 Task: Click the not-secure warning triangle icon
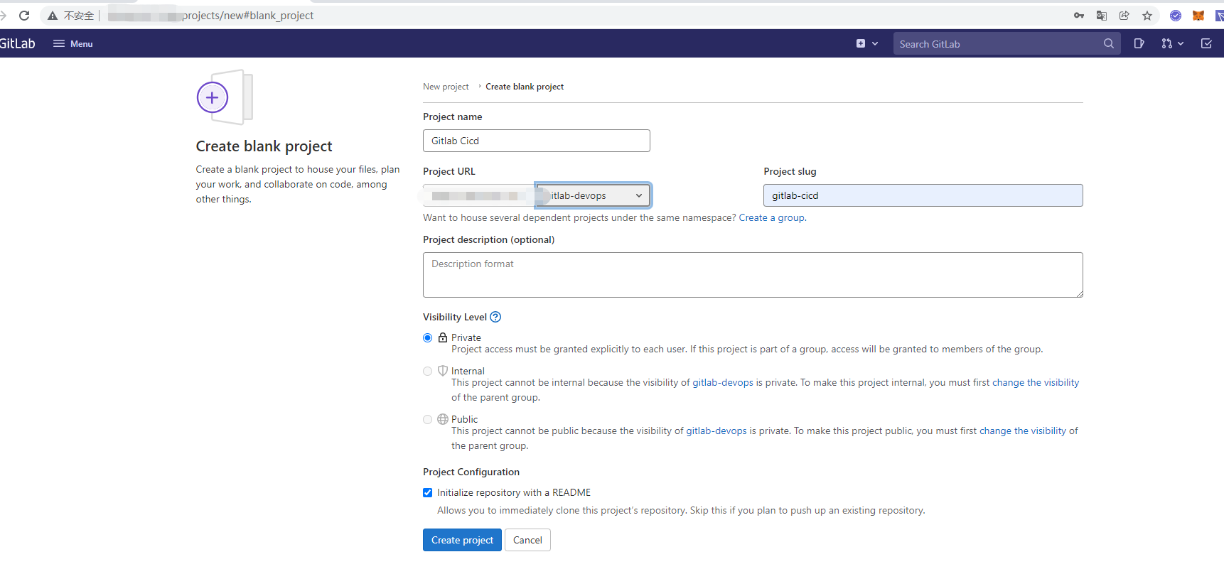(53, 16)
